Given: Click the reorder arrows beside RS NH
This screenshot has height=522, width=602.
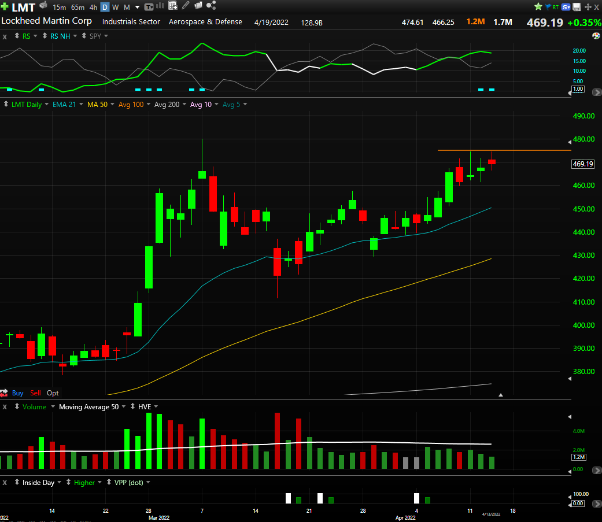Looking at the screenshot, I should point(45,36).
